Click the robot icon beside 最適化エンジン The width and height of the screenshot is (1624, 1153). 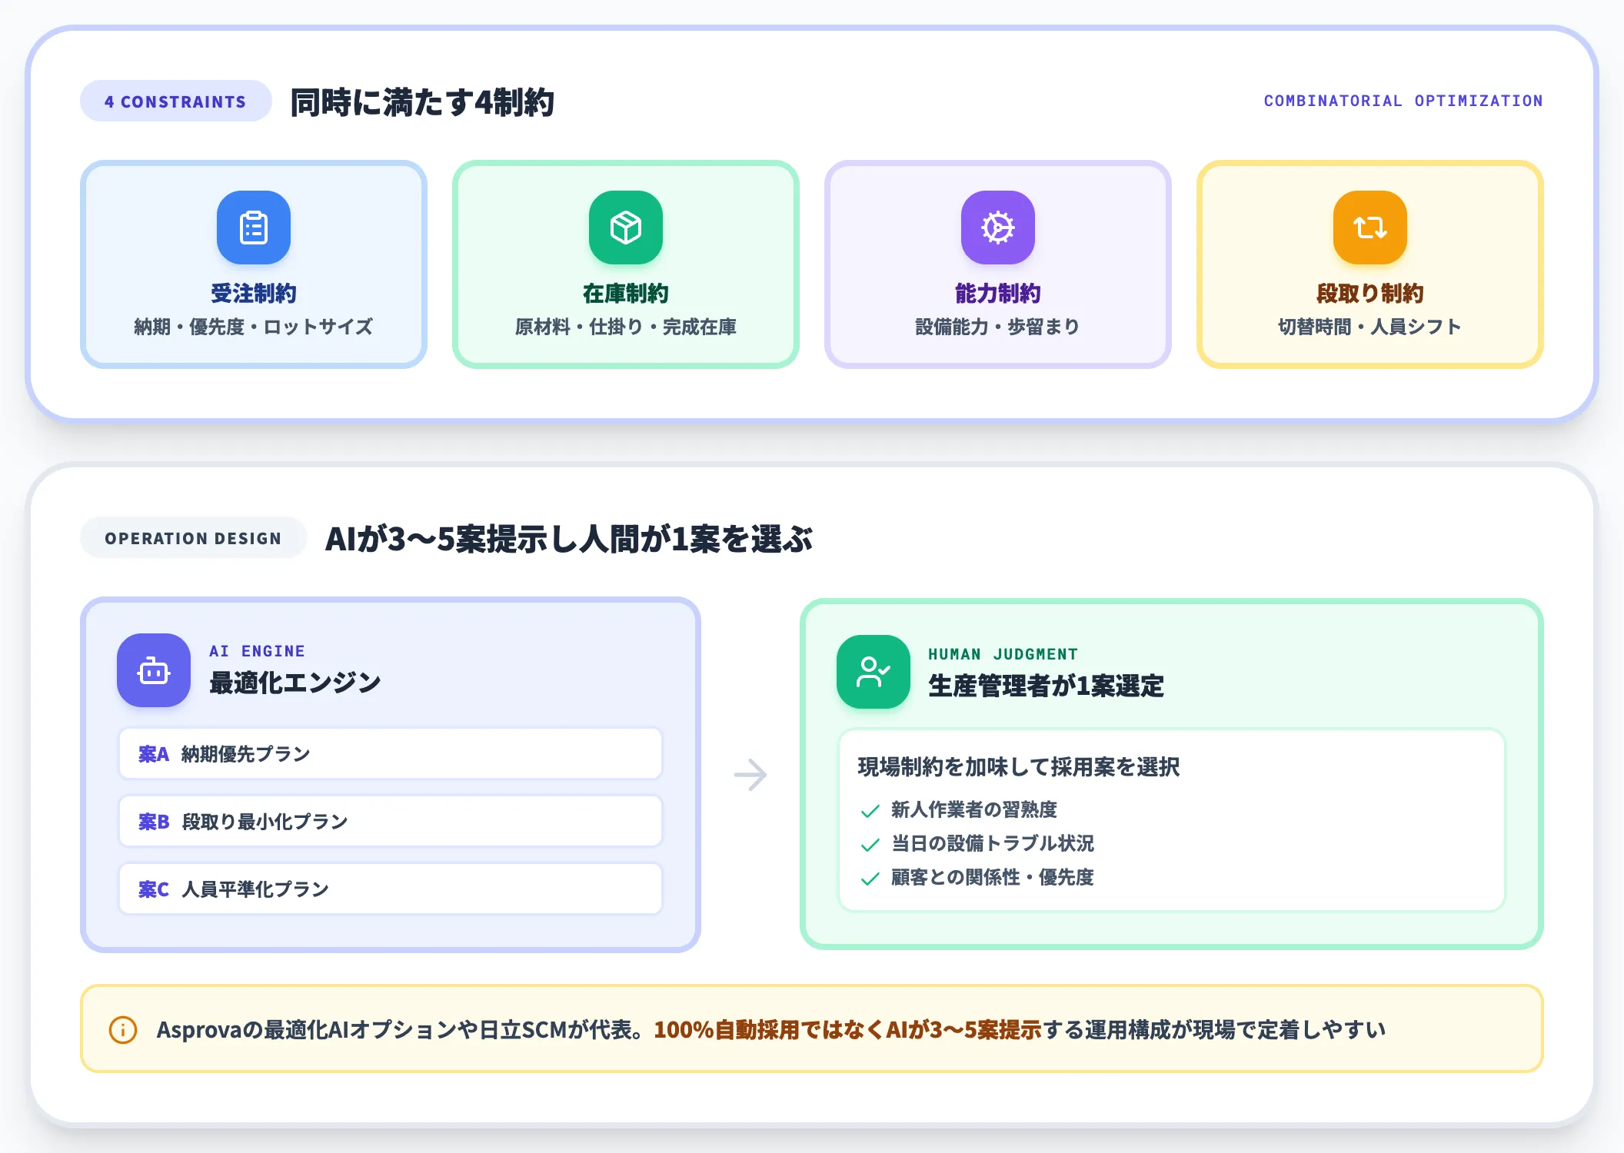click(154, 670)
